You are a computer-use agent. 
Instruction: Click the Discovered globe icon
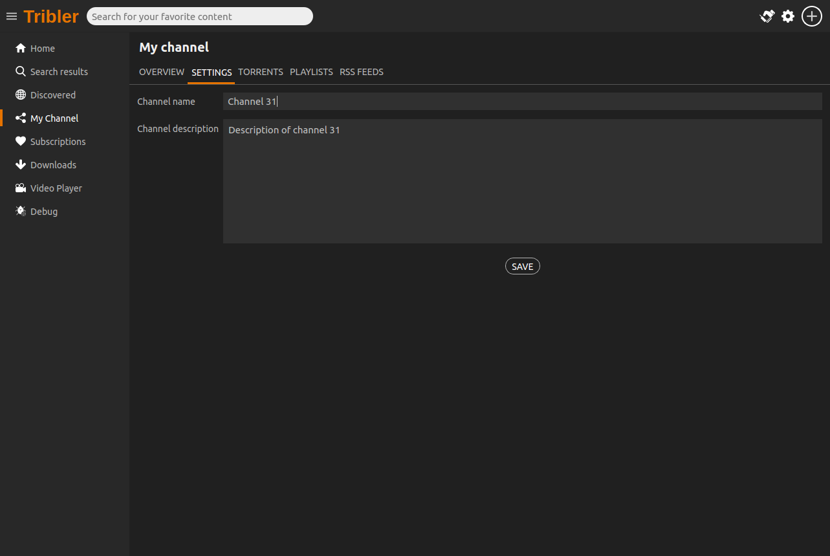(x=21, y=95)
